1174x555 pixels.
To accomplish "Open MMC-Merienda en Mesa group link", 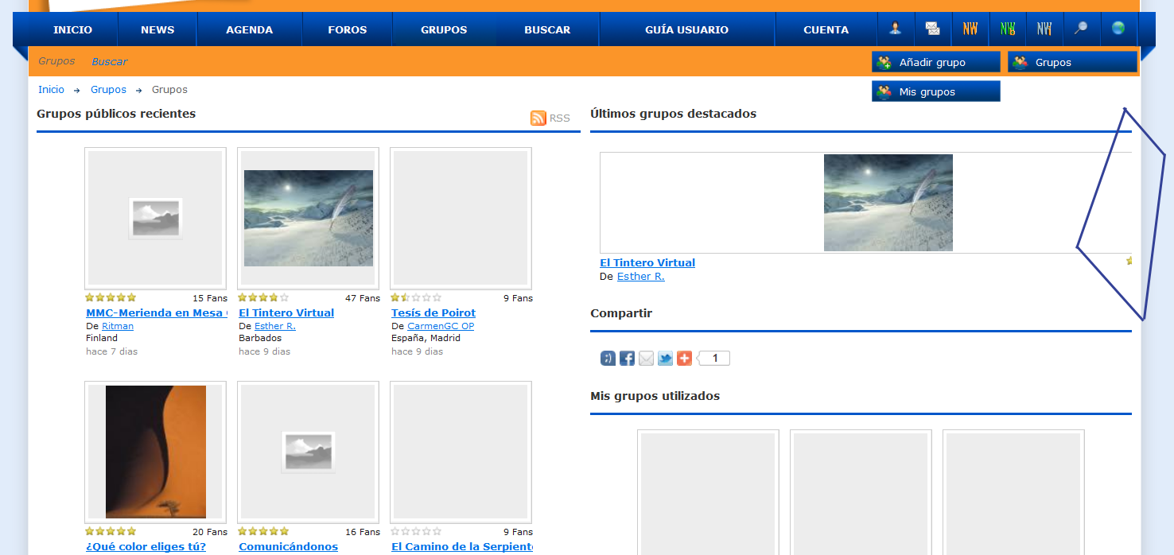I will pyautogui.click(x=157, y=312).
